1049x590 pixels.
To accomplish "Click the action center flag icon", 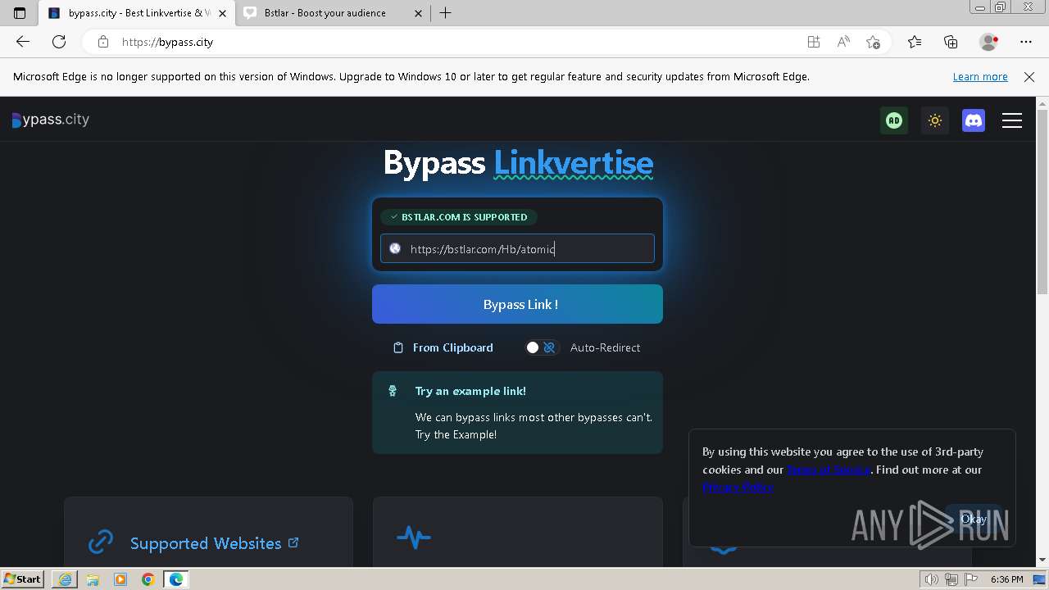I will point(970,579).
